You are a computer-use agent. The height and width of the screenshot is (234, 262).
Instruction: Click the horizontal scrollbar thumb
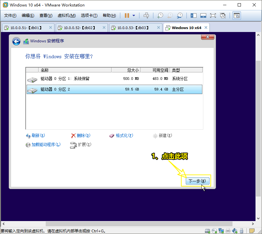139,224
